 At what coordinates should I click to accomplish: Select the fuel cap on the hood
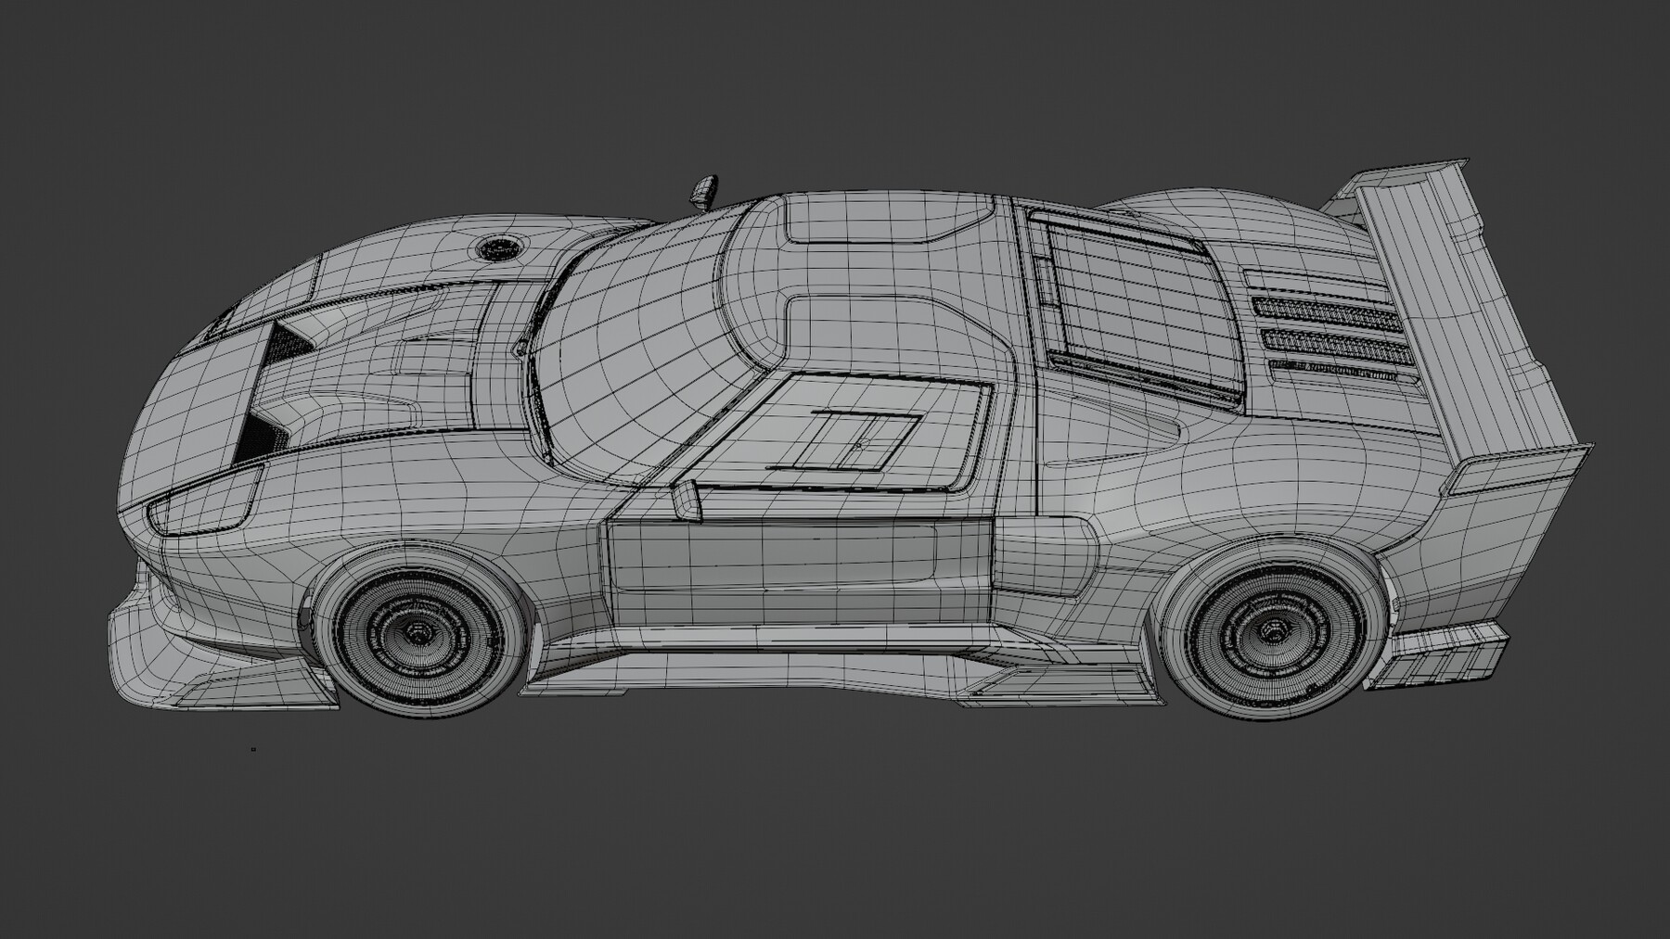click(501, 246)
